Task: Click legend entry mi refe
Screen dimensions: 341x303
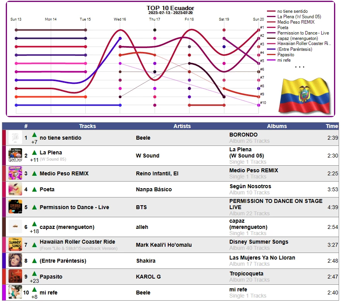Action: coord(284,60)
